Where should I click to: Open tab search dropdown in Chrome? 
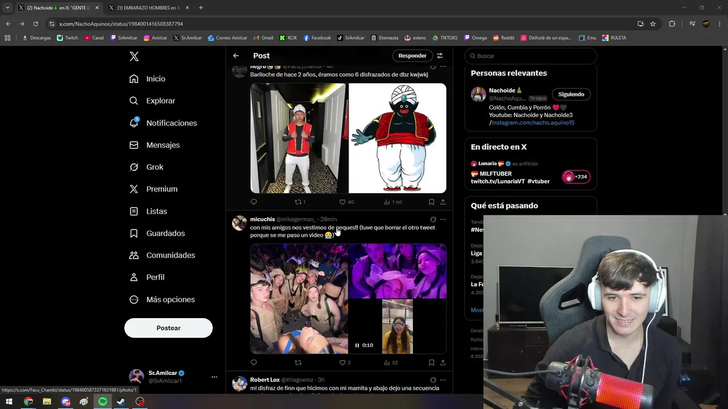7,7
